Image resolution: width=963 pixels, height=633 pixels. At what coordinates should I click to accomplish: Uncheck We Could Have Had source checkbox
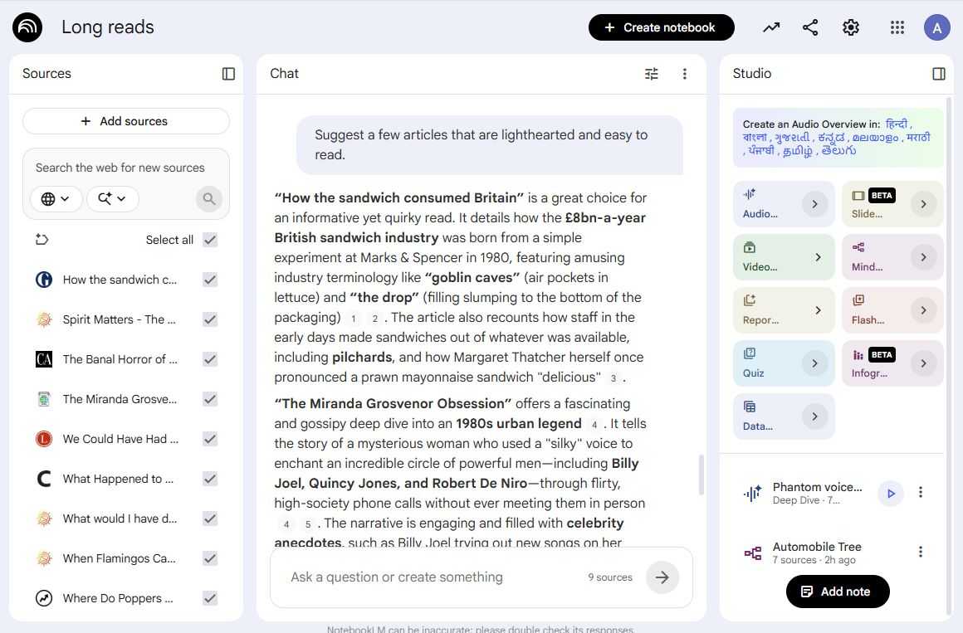tap(210, 439)
